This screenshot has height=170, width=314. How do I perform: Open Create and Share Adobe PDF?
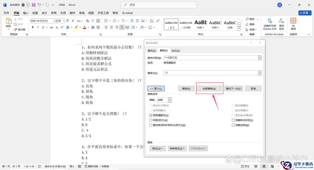coord(270,24)
